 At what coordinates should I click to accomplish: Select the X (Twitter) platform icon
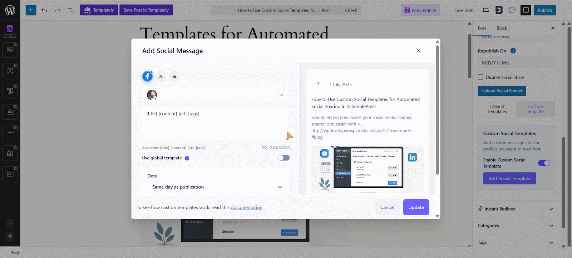161,76
